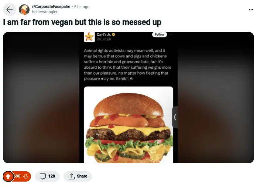Upvote the post
The height and width of the screenshot is (186, 257).
click(8, 176)
